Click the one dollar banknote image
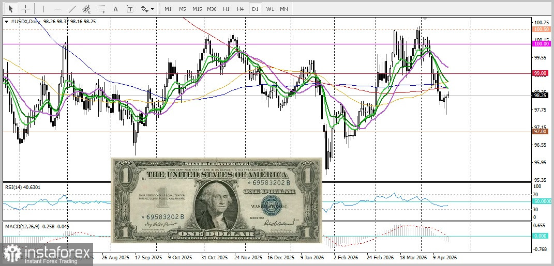The height and width of the screenshot is (266, 554). pos(217,200)
